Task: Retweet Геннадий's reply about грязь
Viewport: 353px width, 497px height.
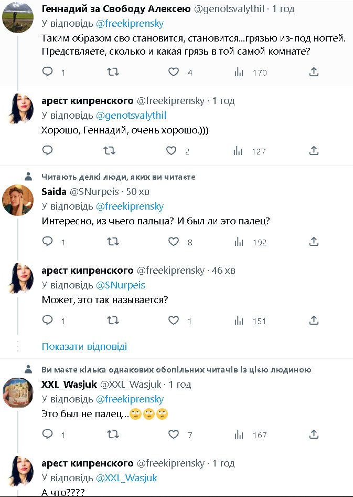Action: (x=113, y=72)
